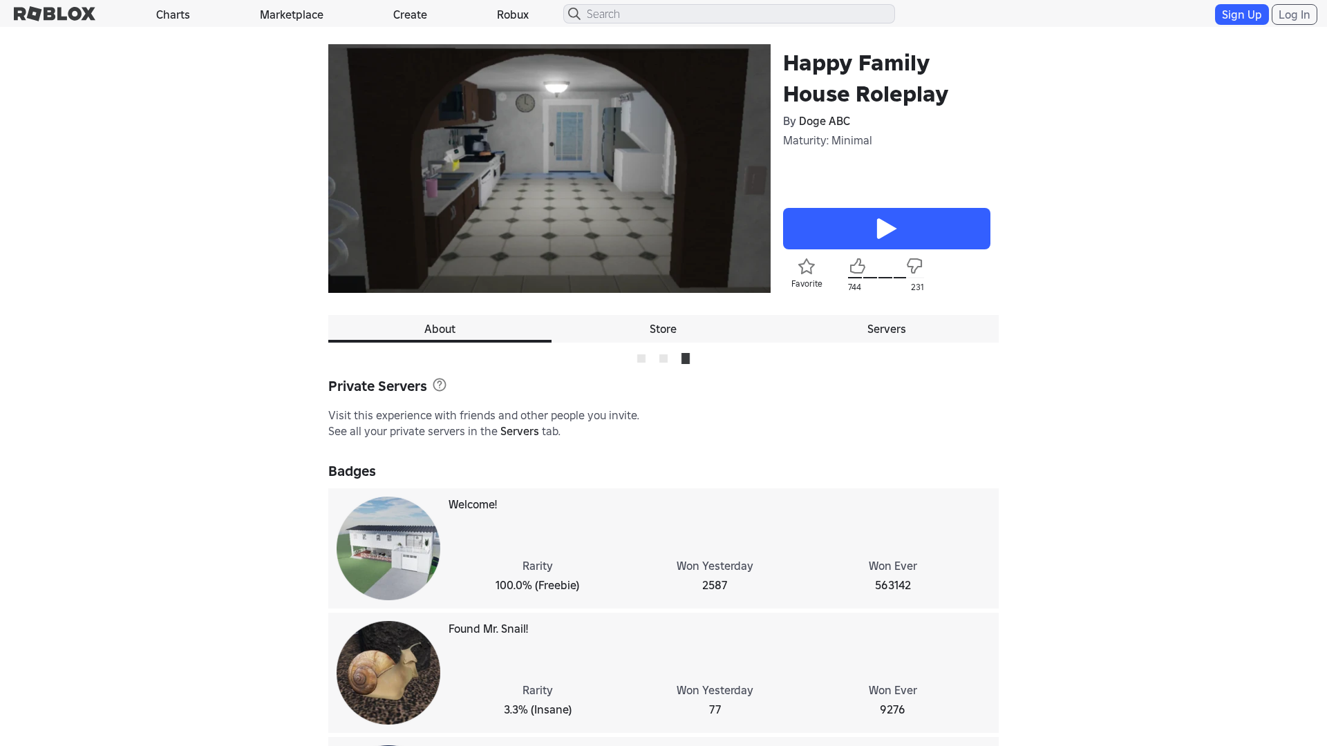
Task: Click the Maturity: Minimal label
Action: click(827, 140)
